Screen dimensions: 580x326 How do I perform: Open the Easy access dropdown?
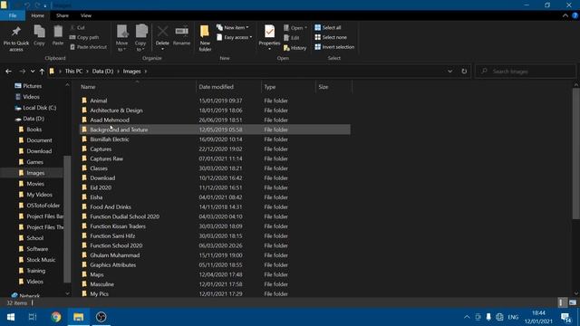point(234,37)
